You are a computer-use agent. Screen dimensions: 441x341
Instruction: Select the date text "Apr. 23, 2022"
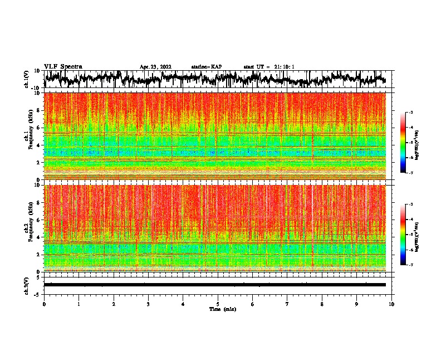155,67
